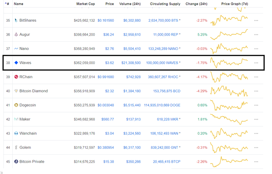Open the more options menu for Waves
The height and width of the screenshot is (174, 272).
[256, 63]
